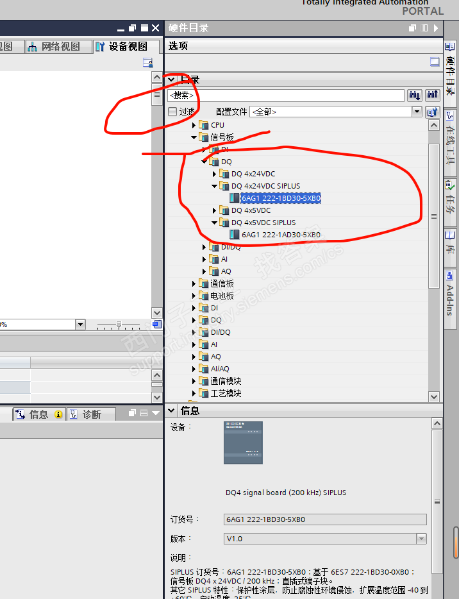Click the overview navigation icon beside zoom slider

tap(157, 325)
